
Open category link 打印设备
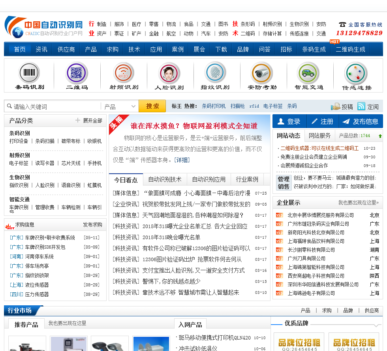(x=19, y=141)
